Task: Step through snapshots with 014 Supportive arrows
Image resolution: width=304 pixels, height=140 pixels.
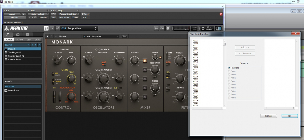Action: (96, 29)
